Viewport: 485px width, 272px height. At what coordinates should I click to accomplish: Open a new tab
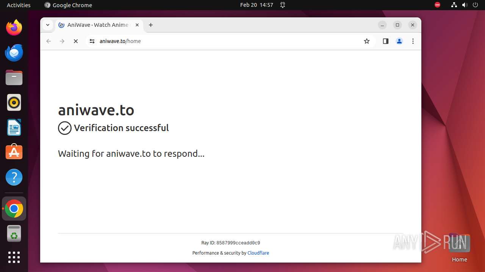pyautogui.click(x=151, y=25)
